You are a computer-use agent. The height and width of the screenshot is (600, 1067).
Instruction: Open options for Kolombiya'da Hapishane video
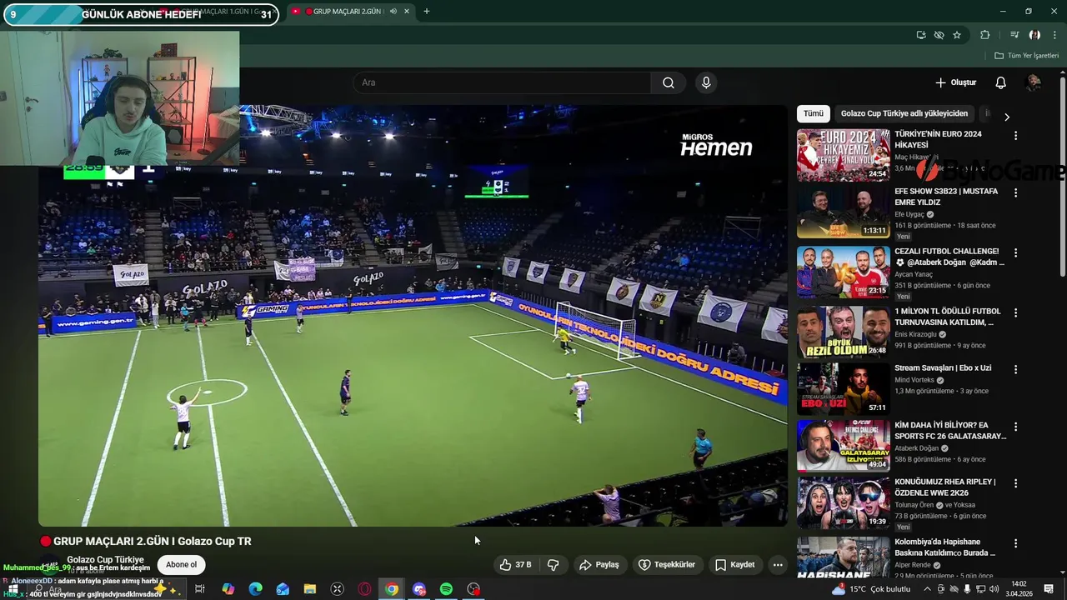[x=1015, y=543]
